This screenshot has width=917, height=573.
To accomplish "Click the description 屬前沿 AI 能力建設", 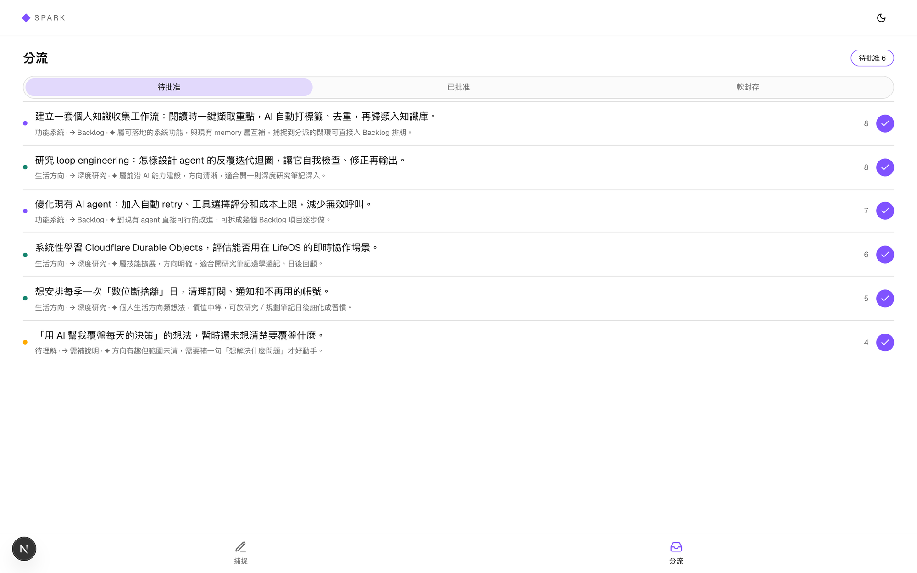I will (x=181, y=176).
